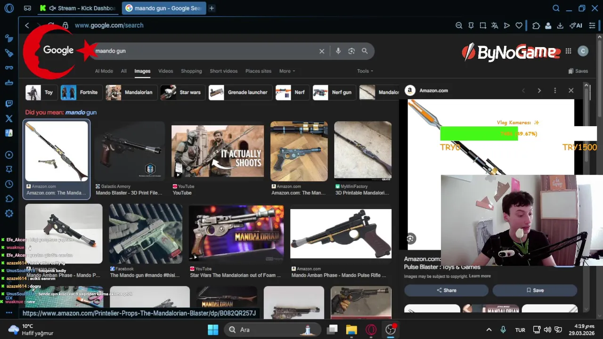Screen dimensions: 603x339
Task: Clear the search box with X
Action: (322, 51)
